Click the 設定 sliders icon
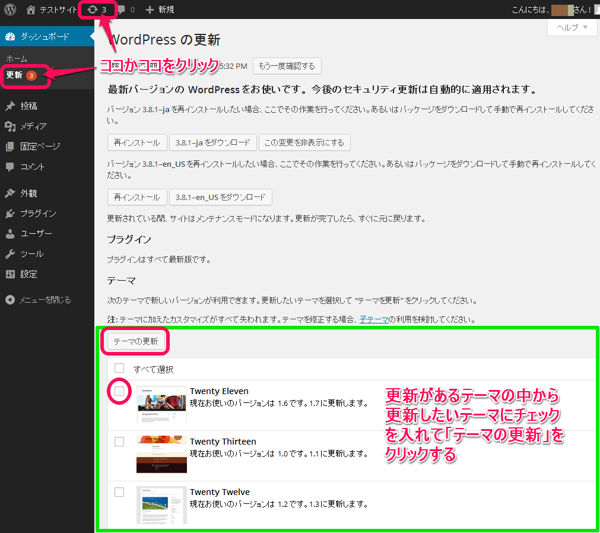 pos(10,274)
